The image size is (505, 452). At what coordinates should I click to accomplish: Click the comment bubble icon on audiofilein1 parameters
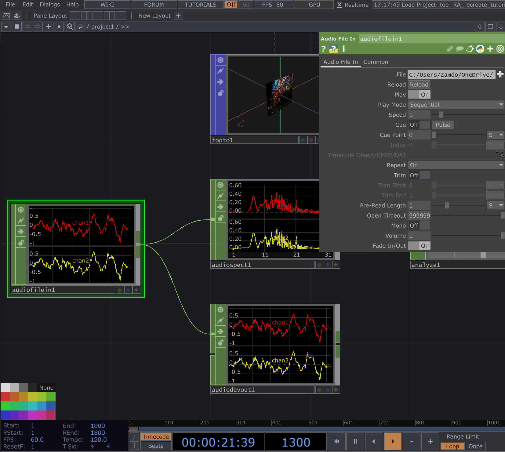[460, 49]
